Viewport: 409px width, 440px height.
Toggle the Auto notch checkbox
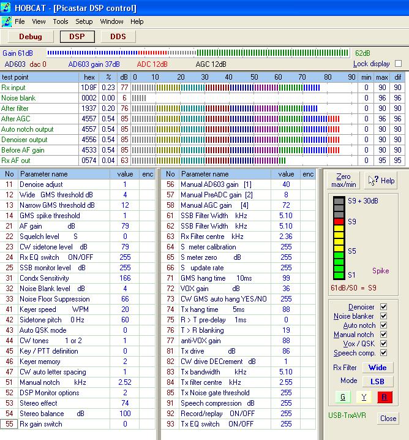pyautogui.click(x=383, y=325)
